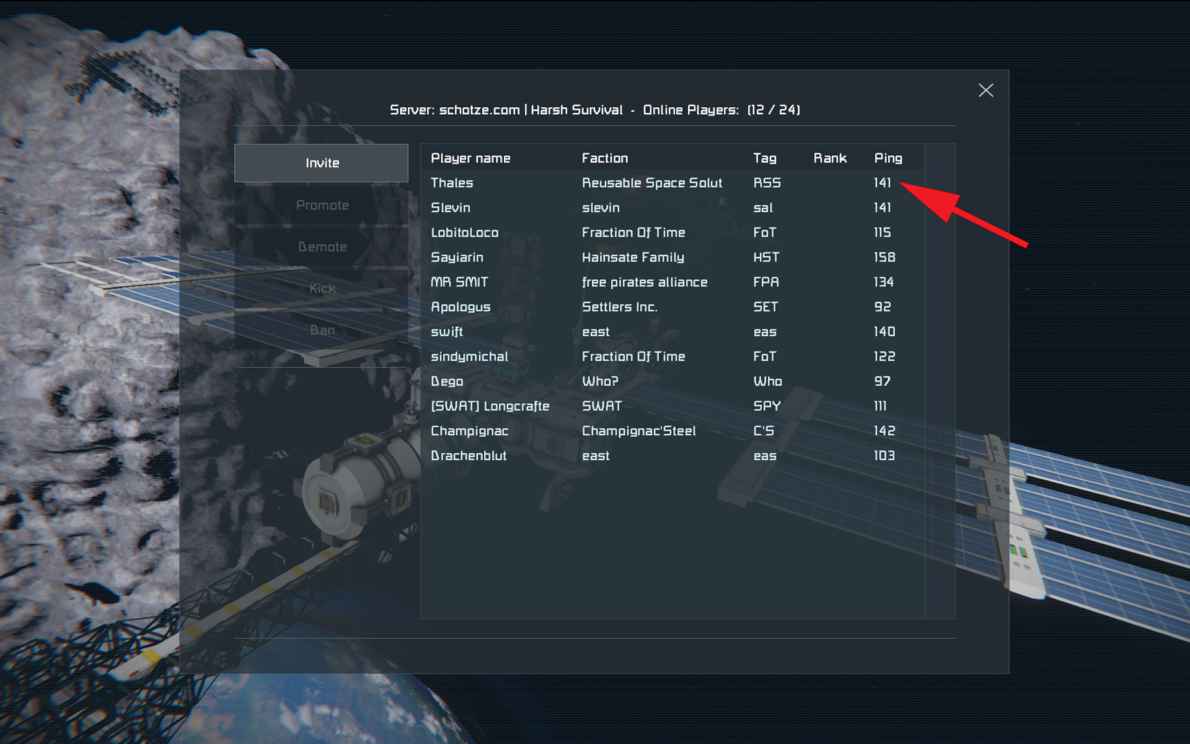Image resolution: width=1190 pixels, height=744 pixels.
Task: Select player LobitoLoco row
Action: point(464,232)
